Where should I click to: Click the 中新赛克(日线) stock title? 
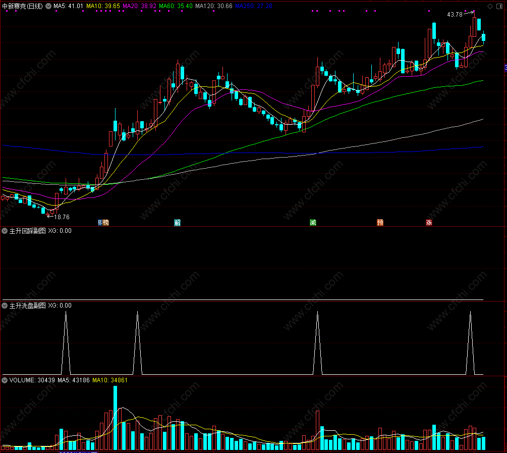pos(22,6)
